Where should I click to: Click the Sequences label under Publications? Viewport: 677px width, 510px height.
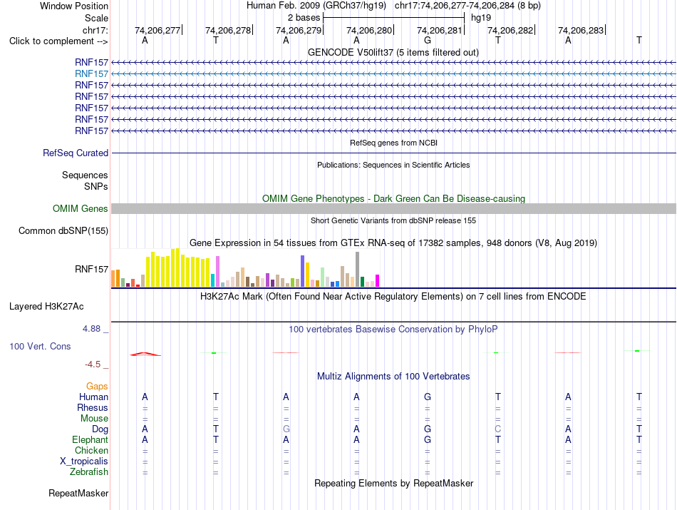pos(85,175)
